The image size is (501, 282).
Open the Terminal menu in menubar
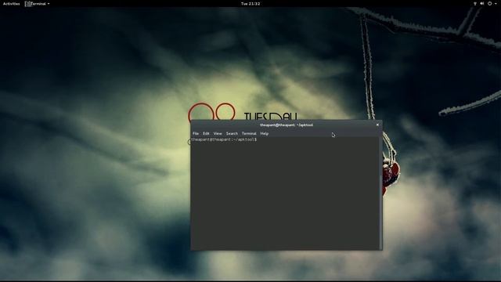pos(249,134)
